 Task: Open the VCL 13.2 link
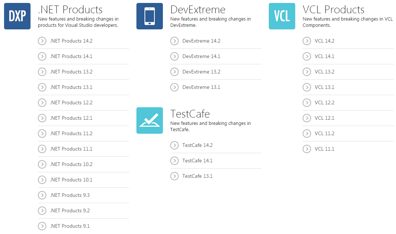325,72
